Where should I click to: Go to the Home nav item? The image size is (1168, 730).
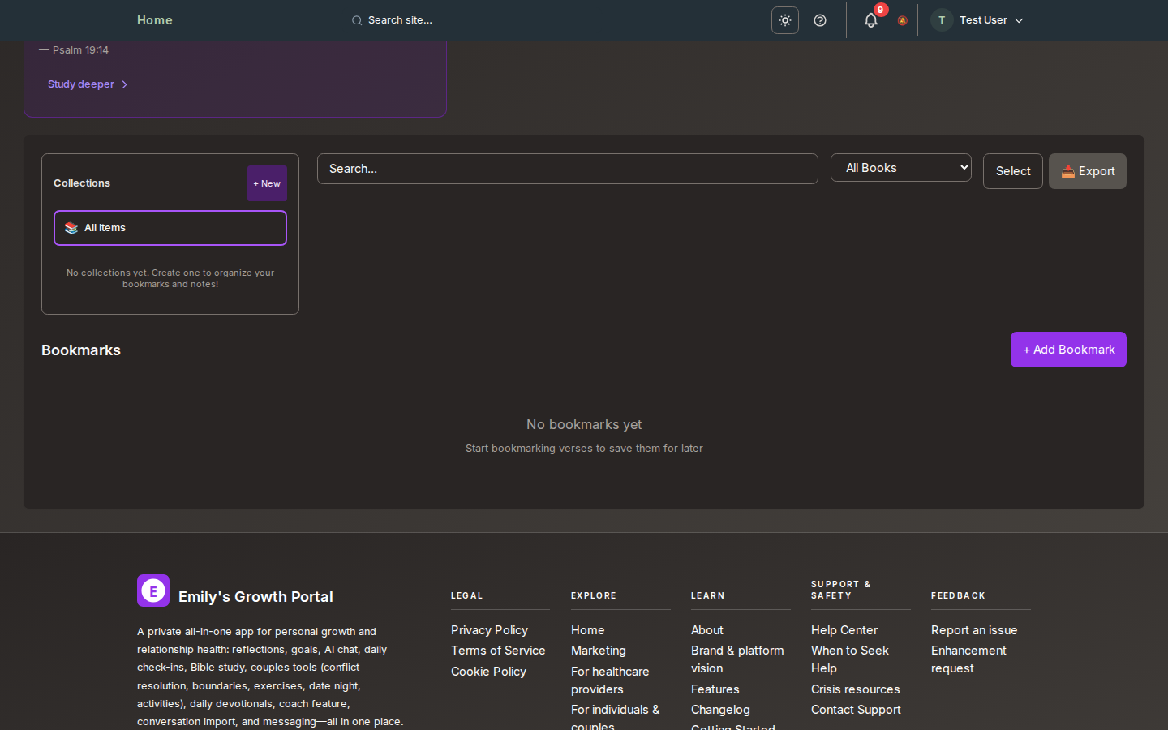coord(154,20)
